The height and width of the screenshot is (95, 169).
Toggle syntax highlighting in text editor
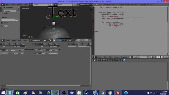(162, 57)
